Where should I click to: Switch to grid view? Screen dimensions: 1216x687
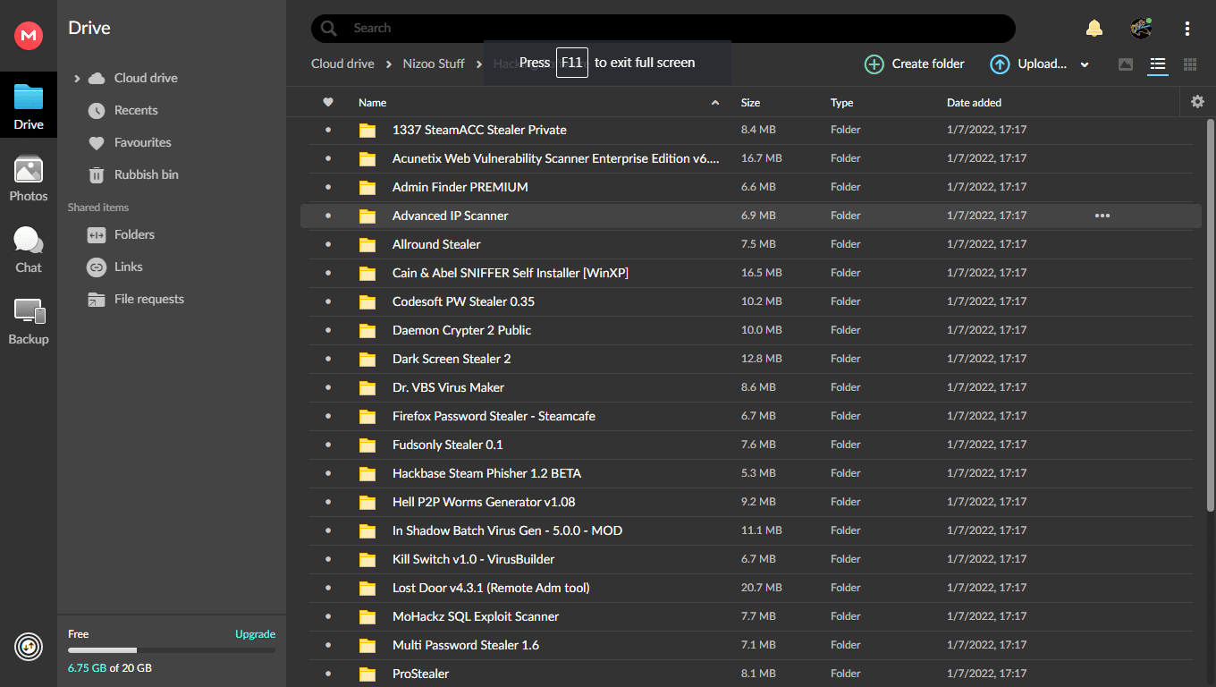pos(1190,64)
